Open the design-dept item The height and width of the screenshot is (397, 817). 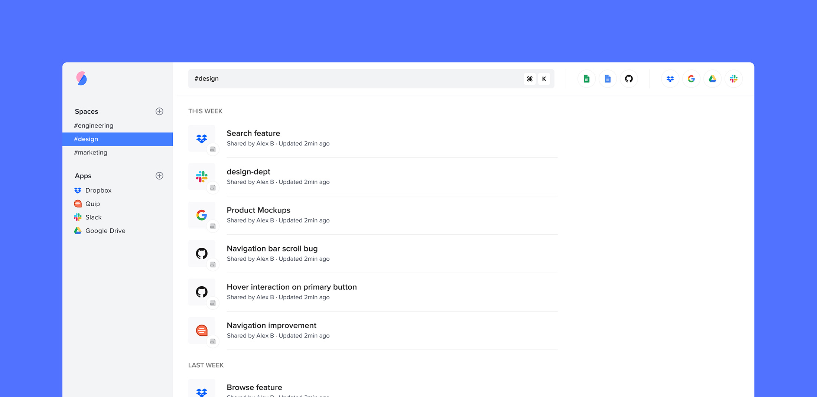pos(373,177)
